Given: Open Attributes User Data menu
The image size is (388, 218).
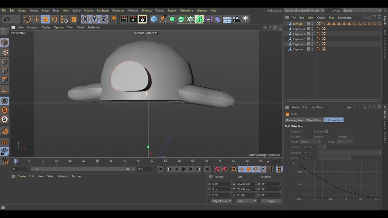Looking at the screenshot, I should [x=316, y=107].
